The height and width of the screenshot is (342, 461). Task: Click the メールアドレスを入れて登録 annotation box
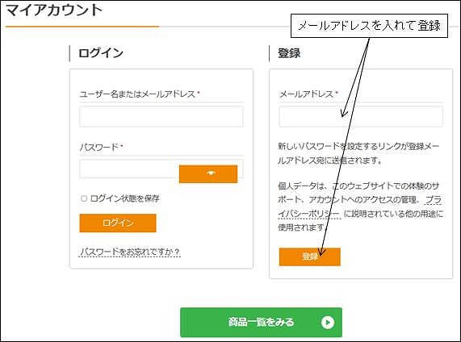[x=369, y=26]
